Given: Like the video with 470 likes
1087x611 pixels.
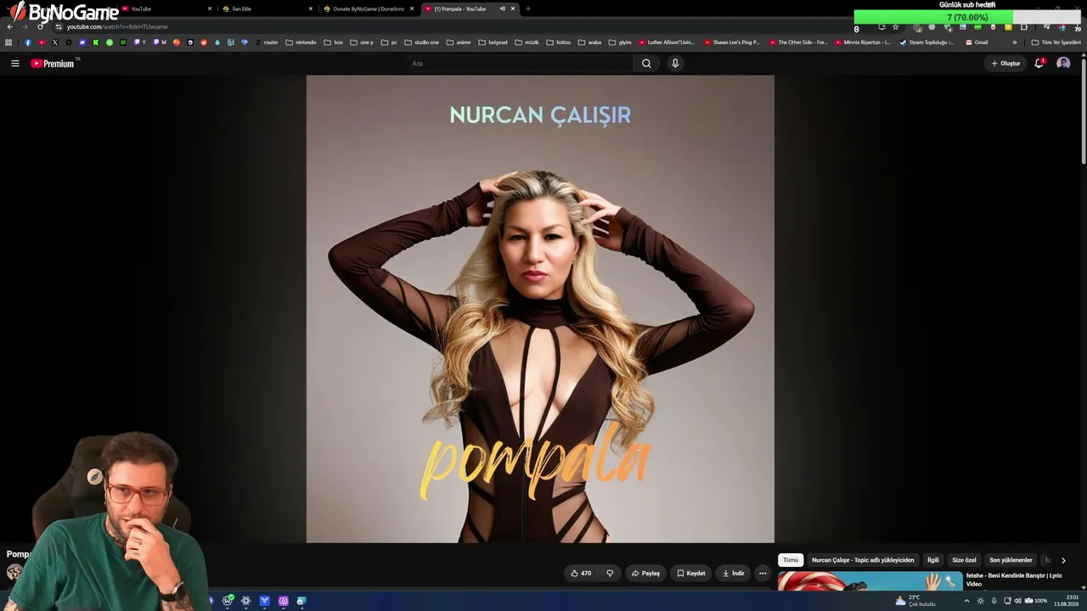Looking at the screenshot, I should click(x=581, y=574).
